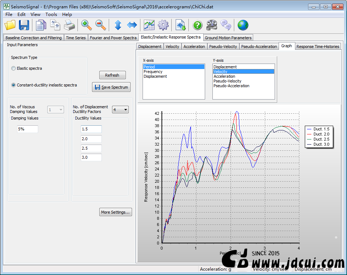The image size is (347, 275).
Task: Open the Displacement sub-tab
Action: (x=150, y=46)
